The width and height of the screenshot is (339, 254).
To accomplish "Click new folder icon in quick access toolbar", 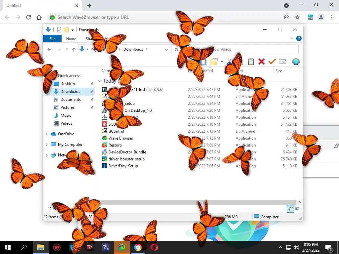I will click(67, 29).
